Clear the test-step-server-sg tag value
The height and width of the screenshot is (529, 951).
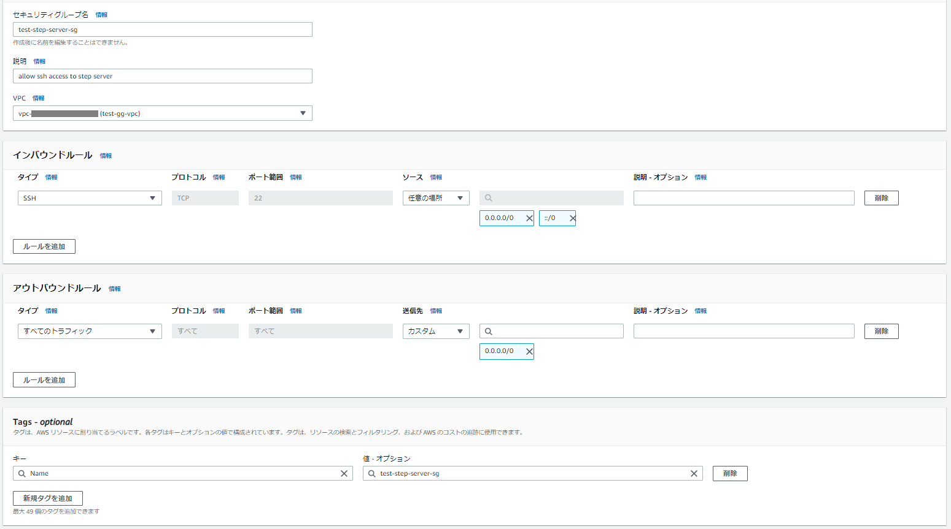click(694, 473)
